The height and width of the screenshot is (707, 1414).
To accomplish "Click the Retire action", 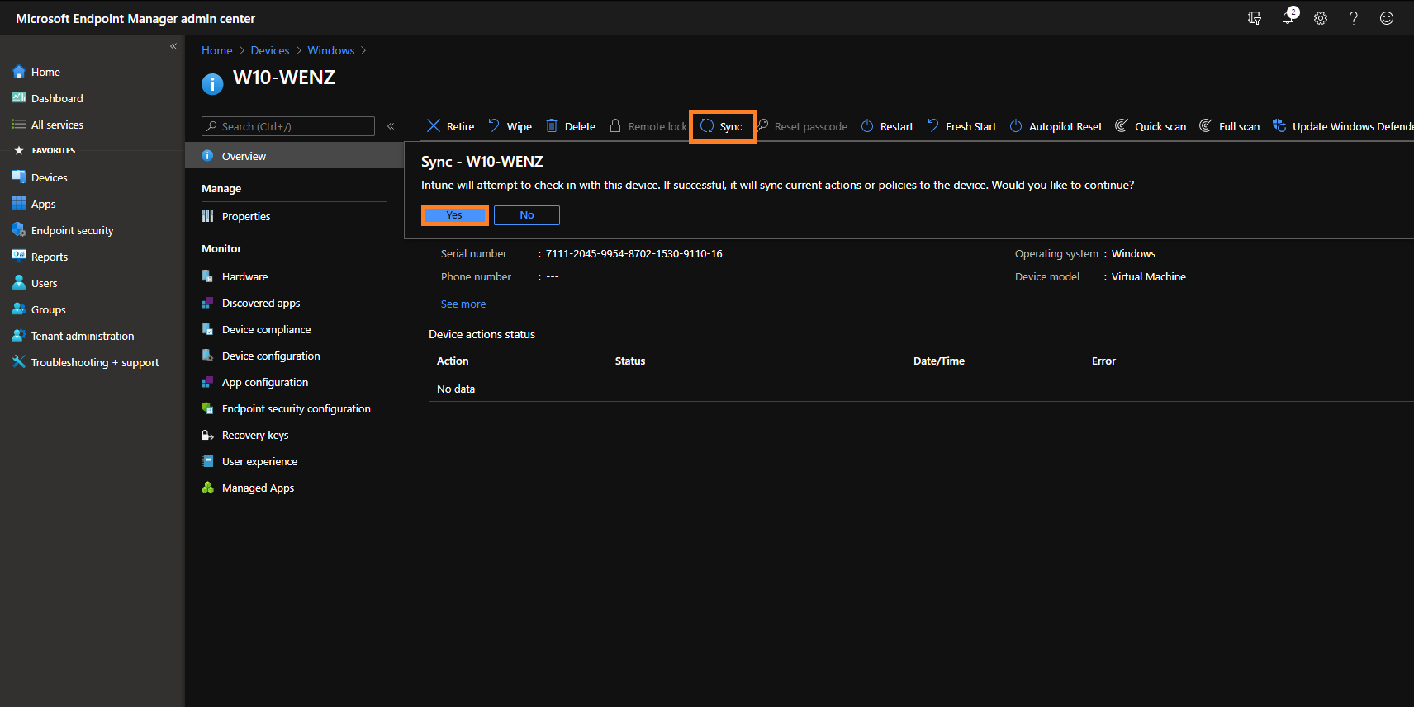I will 450,126.
